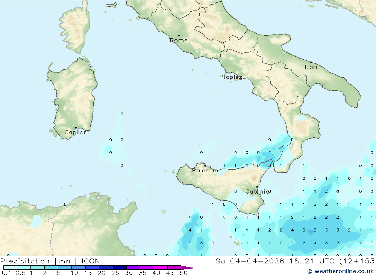376x275 pixels.
Task: Click the Rome city marker dot
Action: [x=179, y=36]
